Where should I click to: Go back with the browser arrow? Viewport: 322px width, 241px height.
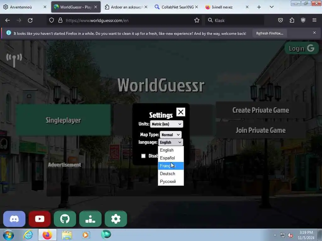click(8, 20)
